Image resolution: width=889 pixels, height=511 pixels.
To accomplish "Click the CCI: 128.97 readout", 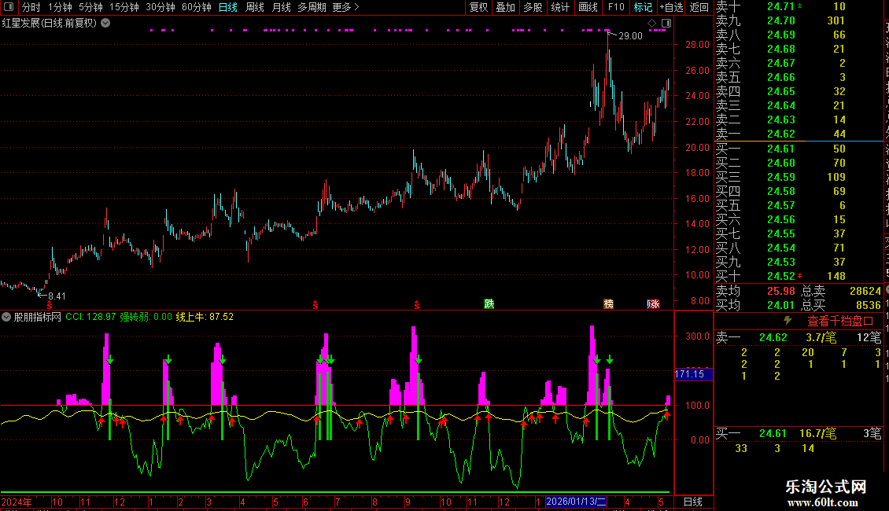I will [90, 317].
